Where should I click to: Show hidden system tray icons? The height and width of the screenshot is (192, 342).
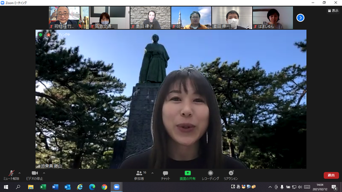coord(270,187)
